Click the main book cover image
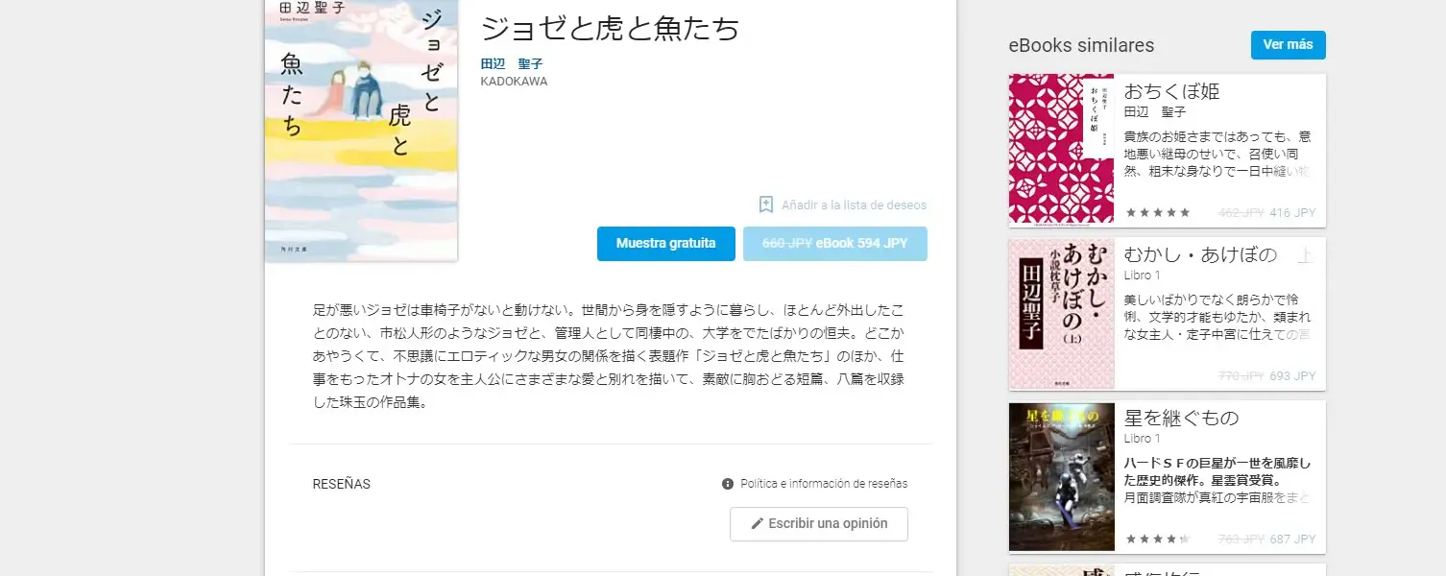Image resolution: width=1446 pixels, height=576 pixels. point(361,130)
